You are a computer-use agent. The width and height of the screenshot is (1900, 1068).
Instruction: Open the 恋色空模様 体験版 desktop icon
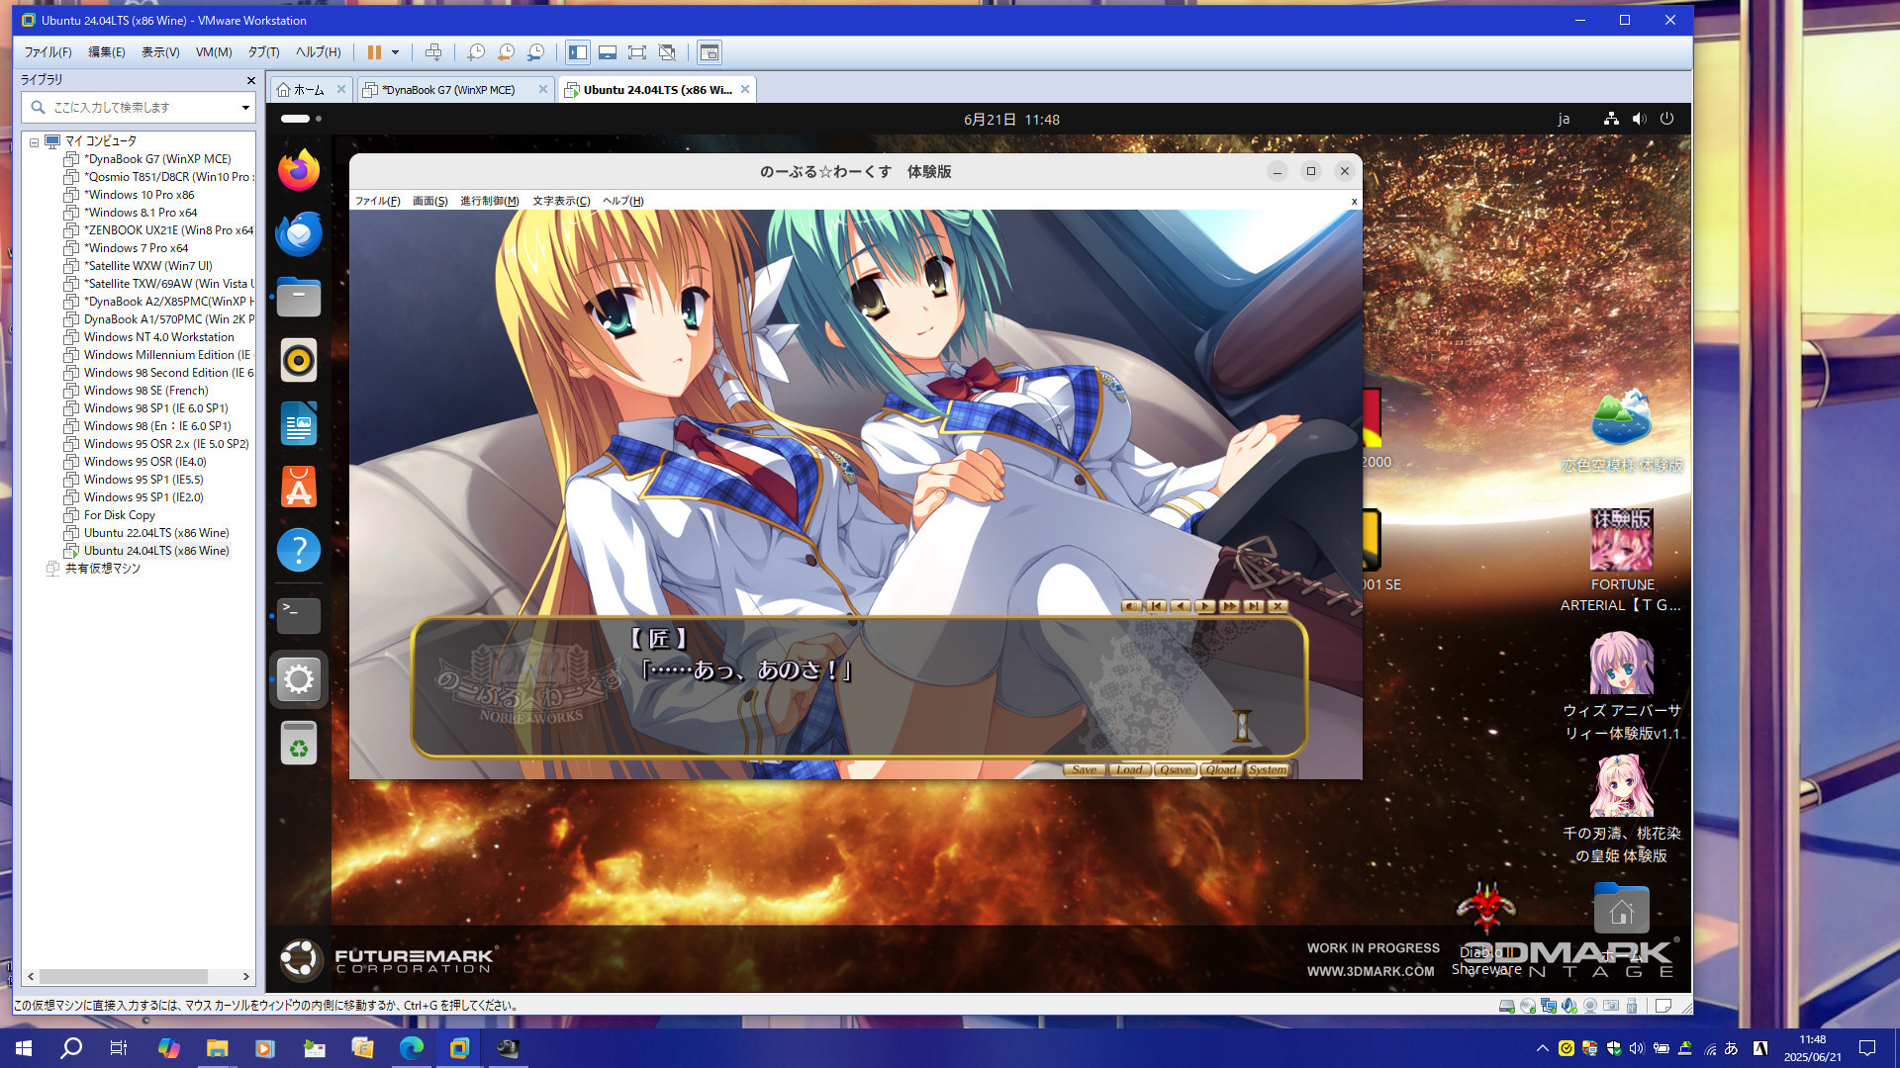[x=1621, y=431]
